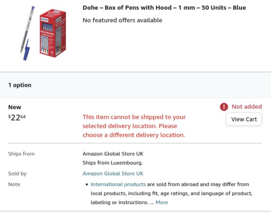The width and height of the screenshot is (271, 212).
Task: Follow the International products link
Action: [x=118, y=184]
